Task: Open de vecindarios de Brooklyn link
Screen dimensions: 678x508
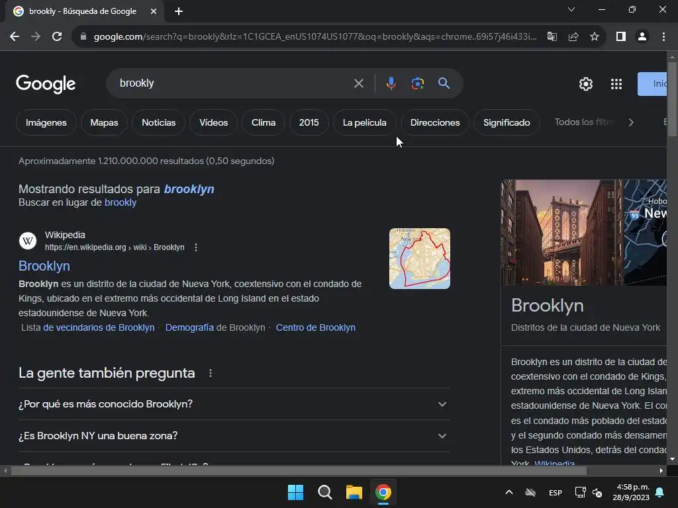Action: pos(99,327)
